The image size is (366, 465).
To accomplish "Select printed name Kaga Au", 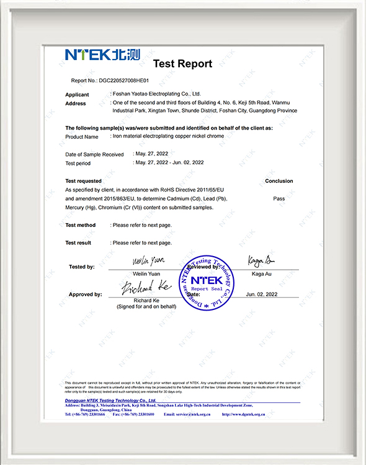I will (x=262, y=273).
